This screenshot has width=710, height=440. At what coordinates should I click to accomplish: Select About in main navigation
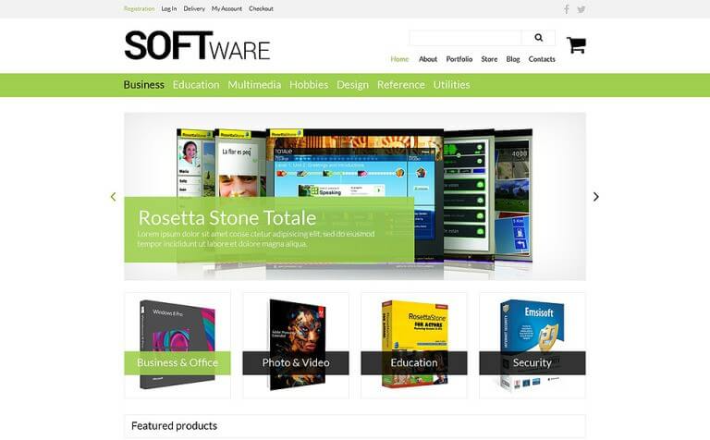428,59
